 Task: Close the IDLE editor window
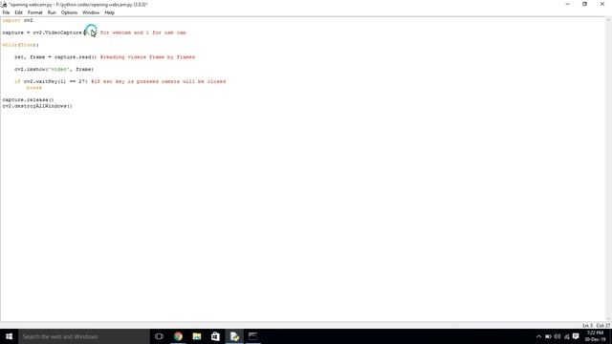click(602, 4)
